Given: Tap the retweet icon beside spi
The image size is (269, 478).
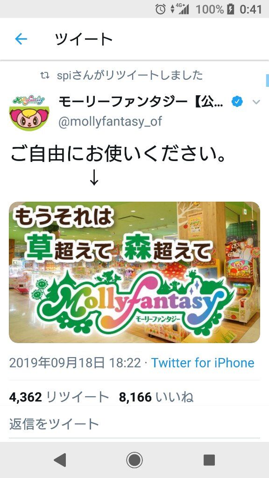Looking at the screenshot, I should point(45,76).
